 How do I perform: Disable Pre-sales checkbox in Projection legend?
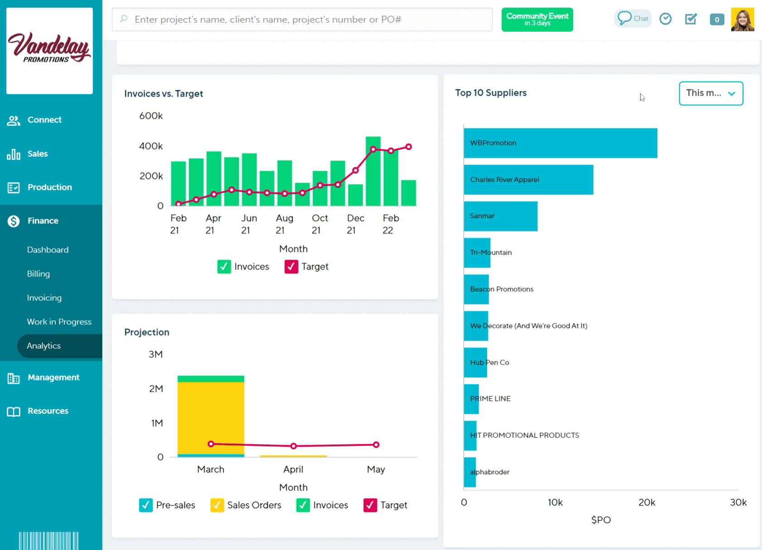(146, 505)
